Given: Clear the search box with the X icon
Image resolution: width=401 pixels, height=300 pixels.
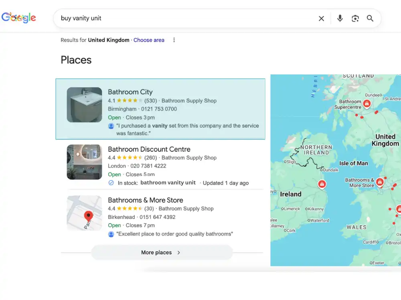Looking at the screenshot, I should [x=321, y=18].
